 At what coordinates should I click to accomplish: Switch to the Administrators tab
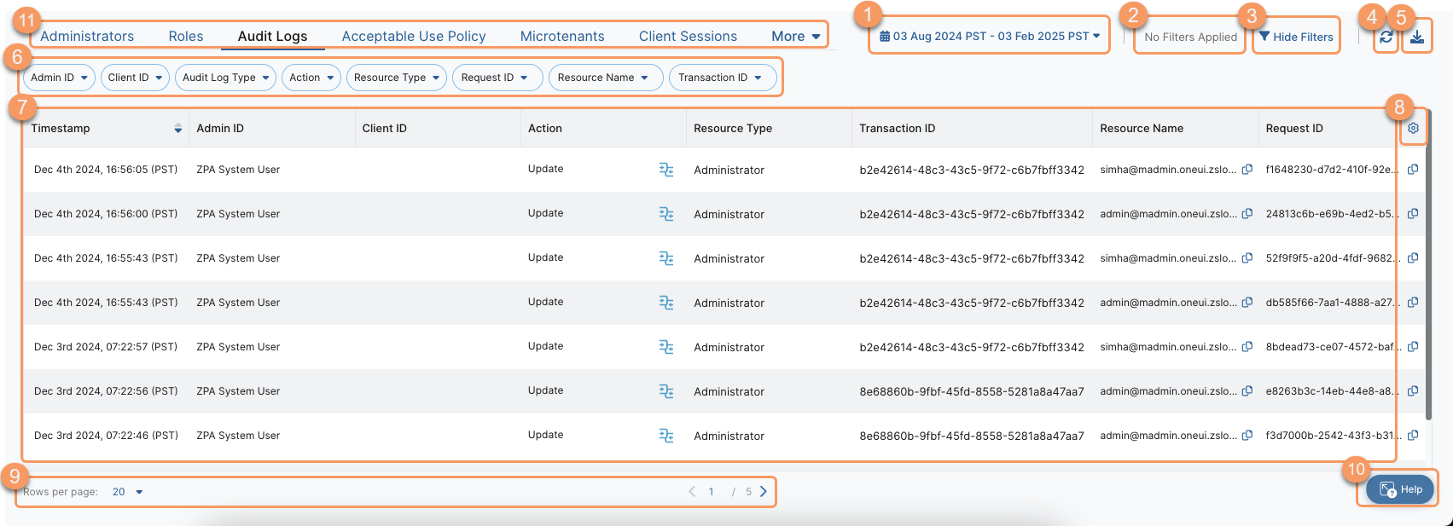87,36
